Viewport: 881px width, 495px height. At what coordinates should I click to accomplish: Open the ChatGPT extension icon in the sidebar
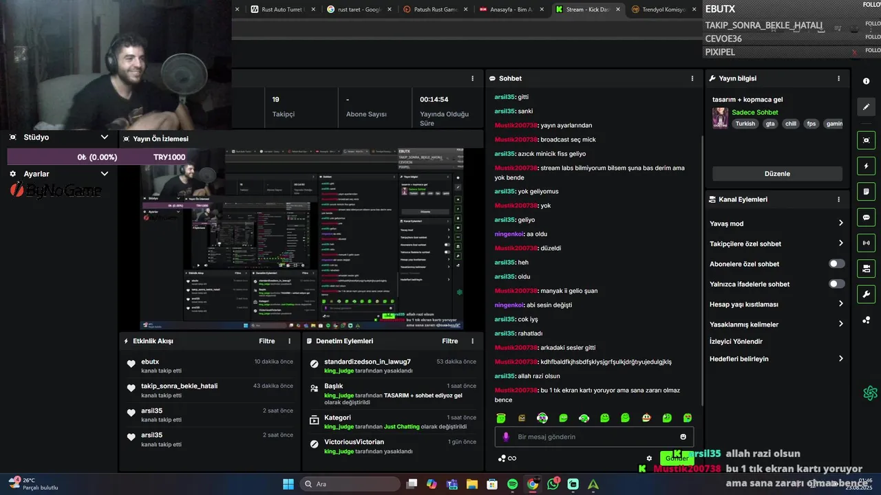point(870,393)
